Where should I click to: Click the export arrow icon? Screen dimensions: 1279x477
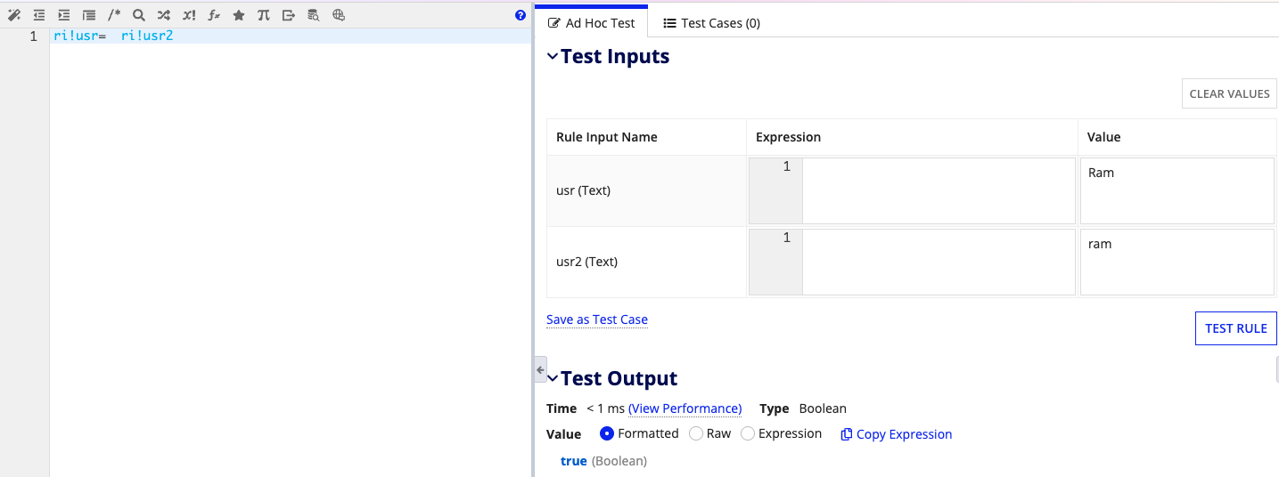point(289,15)
